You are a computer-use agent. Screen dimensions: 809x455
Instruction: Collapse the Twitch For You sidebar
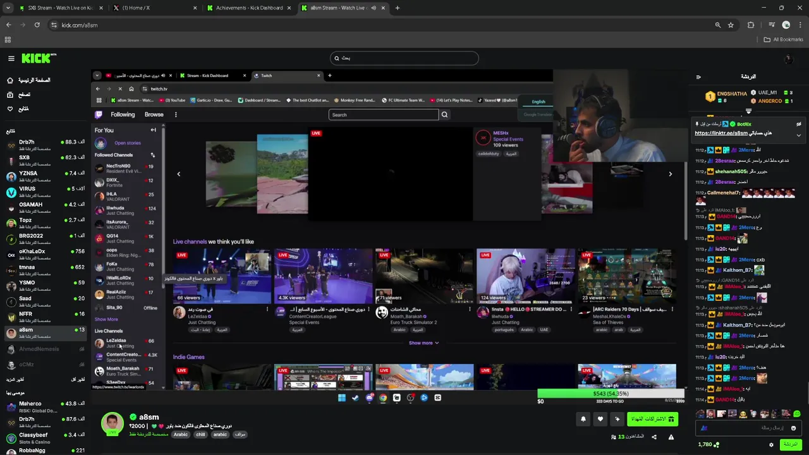click(153, 130)
